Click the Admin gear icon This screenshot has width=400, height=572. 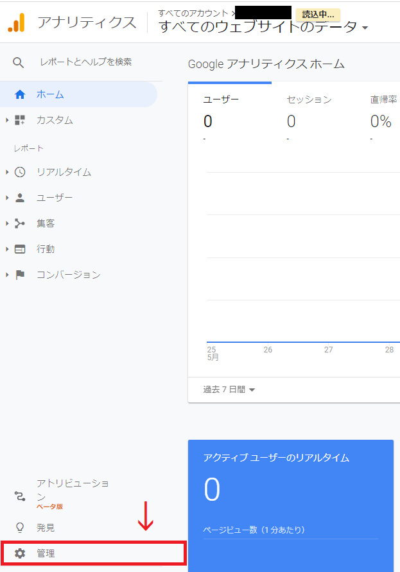(20, 553)
